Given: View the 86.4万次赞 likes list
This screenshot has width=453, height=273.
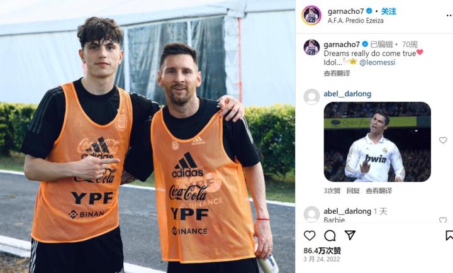Looking at the screenshot, I should (322, 250).
